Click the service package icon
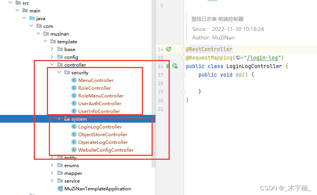Viewport: 317px width, 195px height. coord(60,181)
